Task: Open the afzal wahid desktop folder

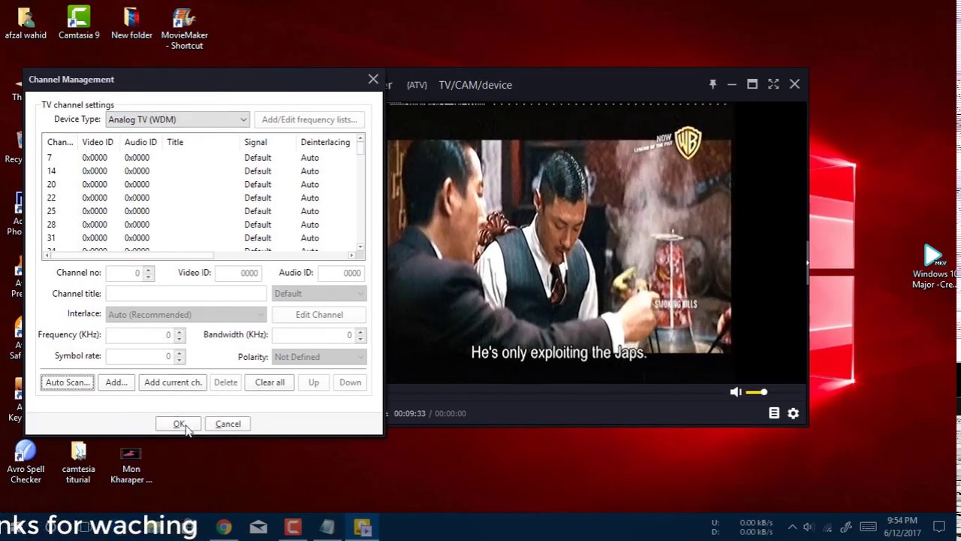Action: pyautogui.click(x=26, y=23)
